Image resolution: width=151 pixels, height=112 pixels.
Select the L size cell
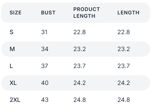[11, 66]
